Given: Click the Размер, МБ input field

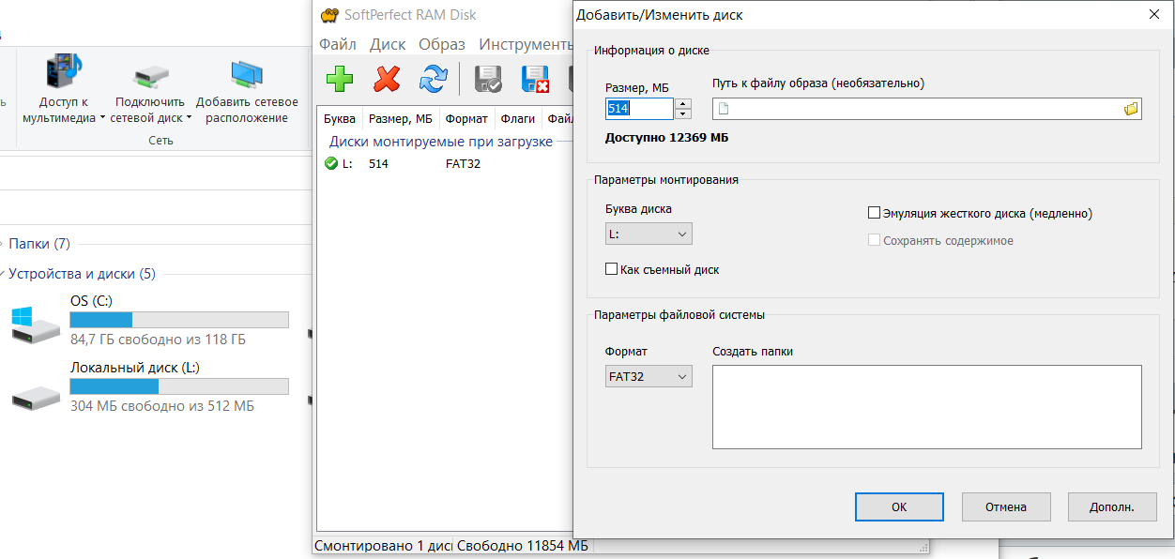Looking at the screenshot, I should tap(640, 109).
